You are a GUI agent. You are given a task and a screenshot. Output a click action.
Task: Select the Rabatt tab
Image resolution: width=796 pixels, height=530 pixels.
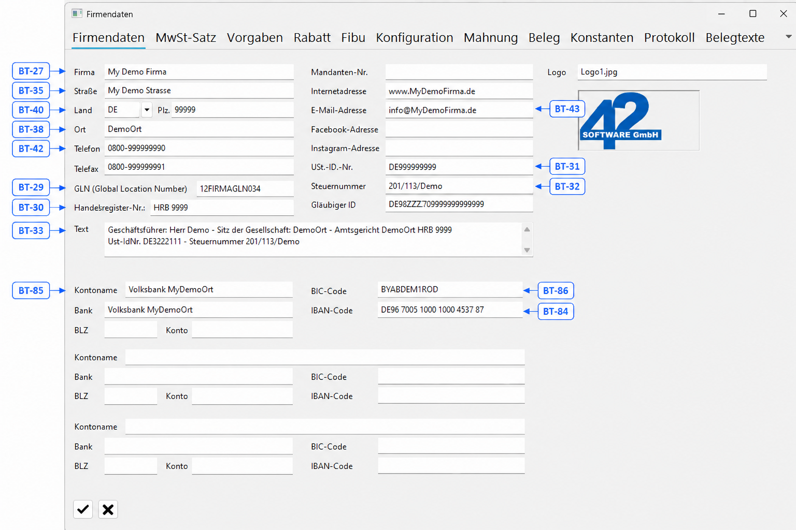[x=312, y=38]
